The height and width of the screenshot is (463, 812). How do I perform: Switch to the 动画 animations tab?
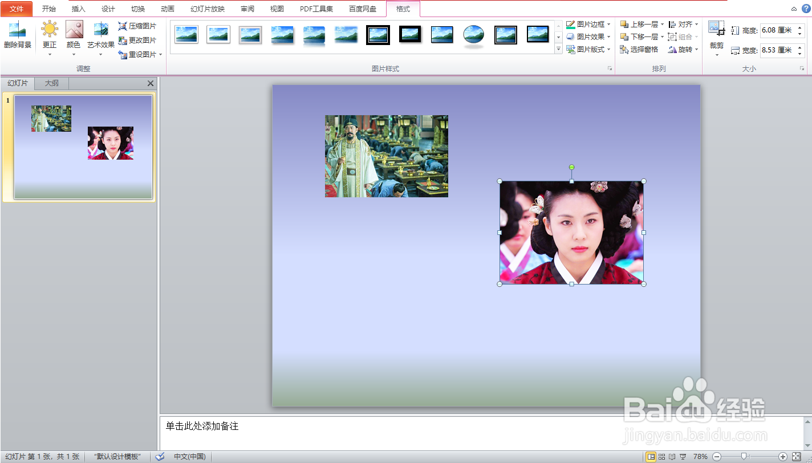pyautogui.click(x=168, y=9)
